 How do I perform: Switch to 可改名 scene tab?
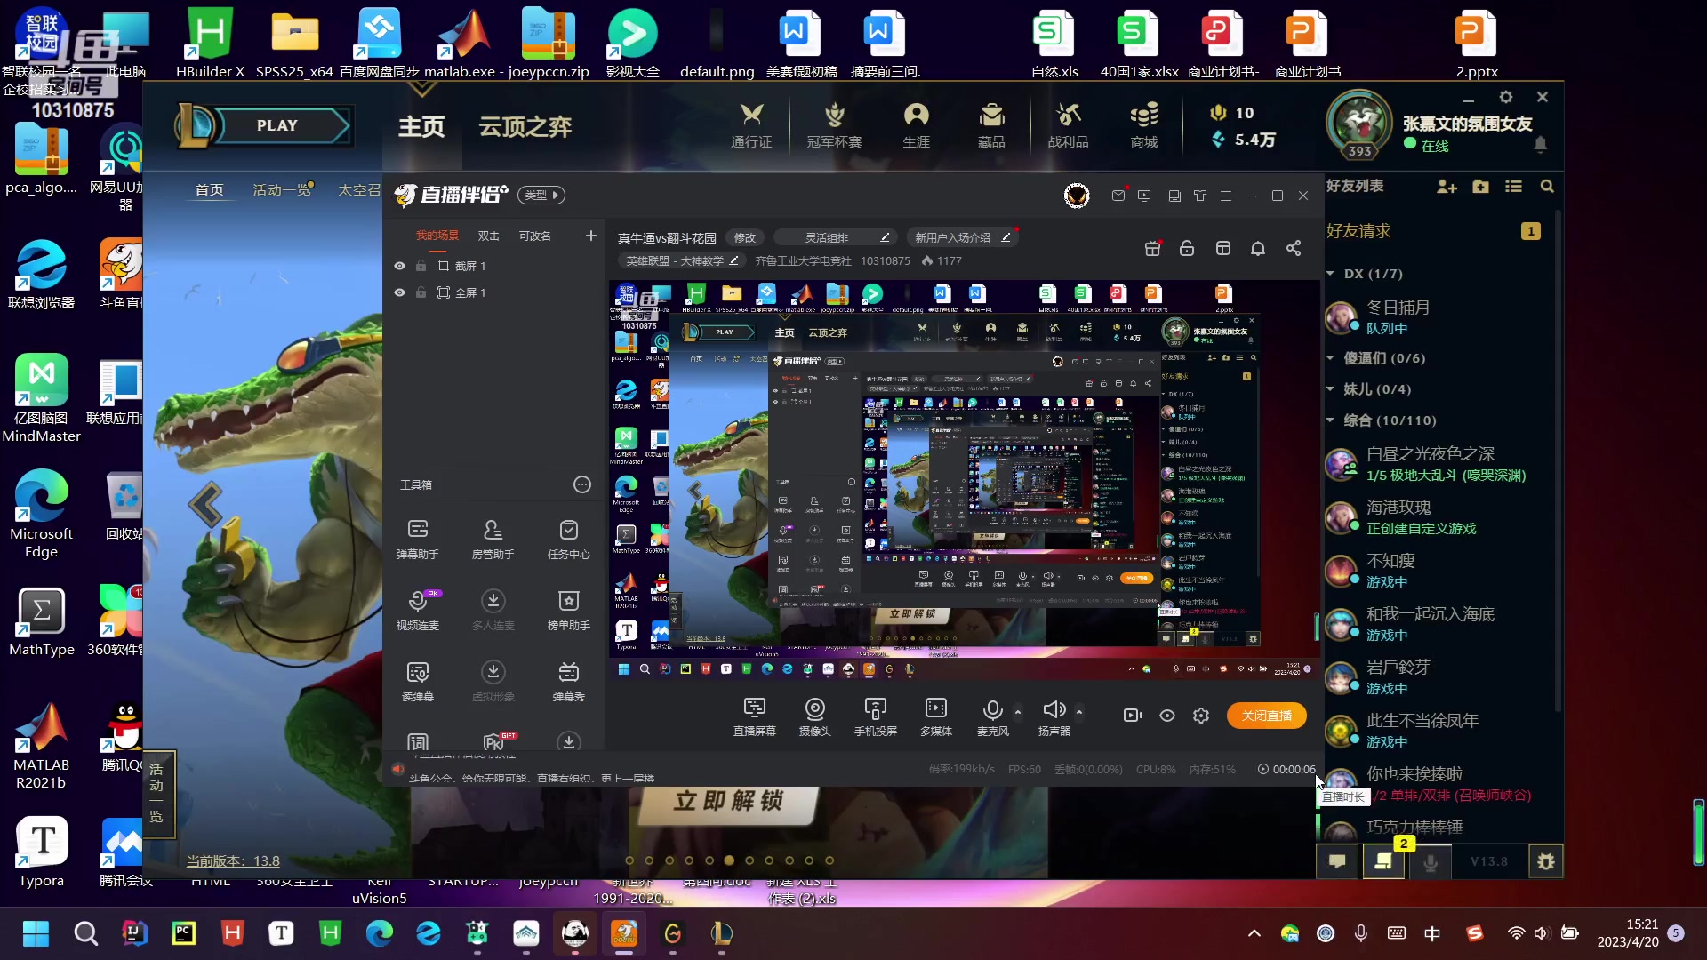pos(535,236)
